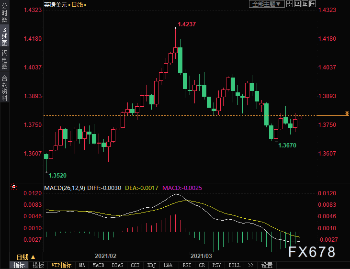Screen dimensions: 350x269
Task: Show more indicators with >> arrow
Action: (251, 265)
